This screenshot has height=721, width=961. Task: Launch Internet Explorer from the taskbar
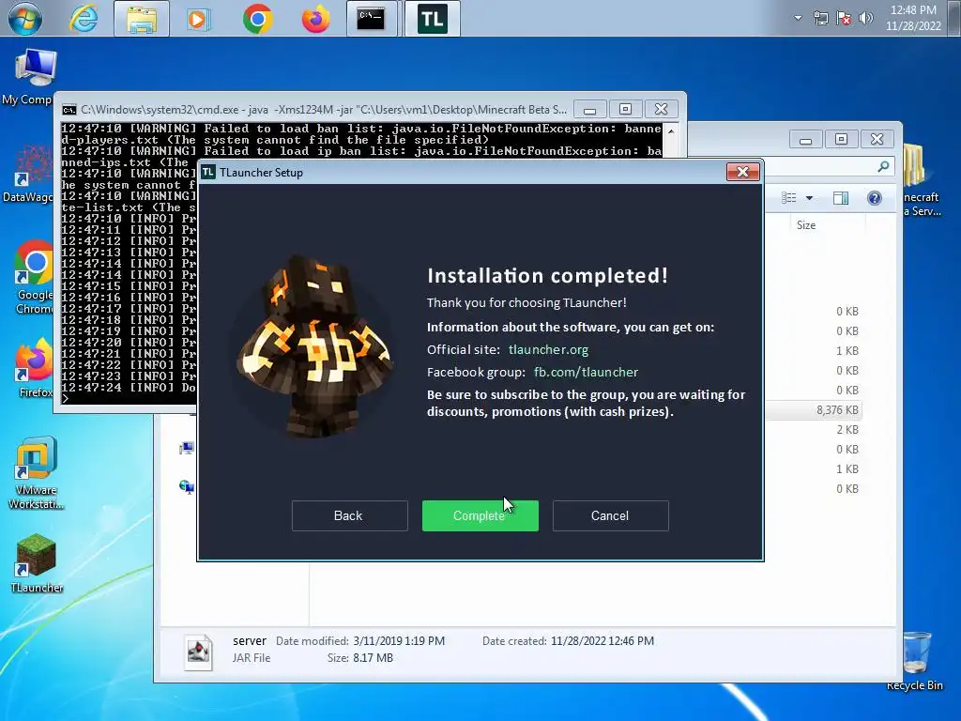84,19
